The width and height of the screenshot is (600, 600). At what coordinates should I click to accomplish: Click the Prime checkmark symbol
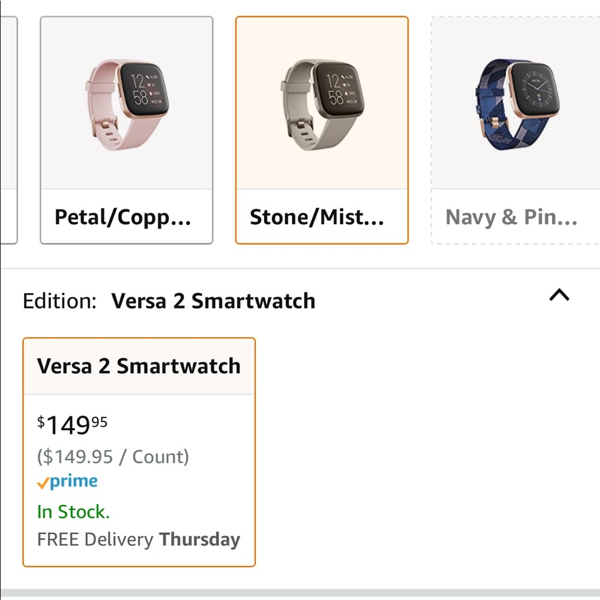tap(43, 481)
